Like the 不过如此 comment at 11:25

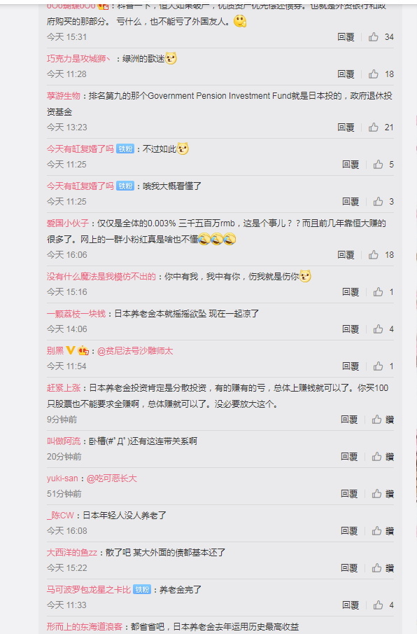coord(379,165)
